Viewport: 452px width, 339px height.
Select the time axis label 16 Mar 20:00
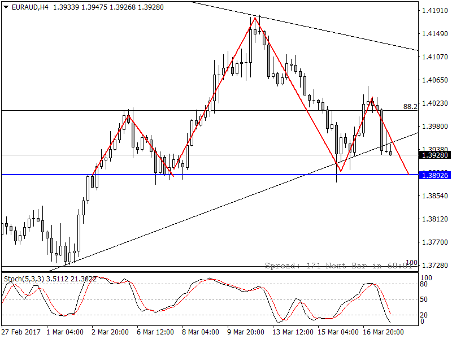pyautogui.click(x=384, y=332)
